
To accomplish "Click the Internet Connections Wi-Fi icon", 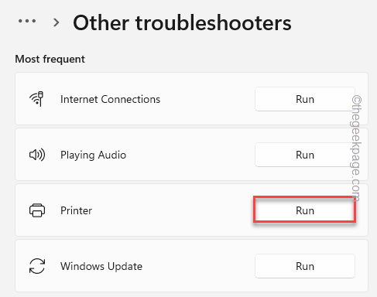I will [x=36, y=99].
